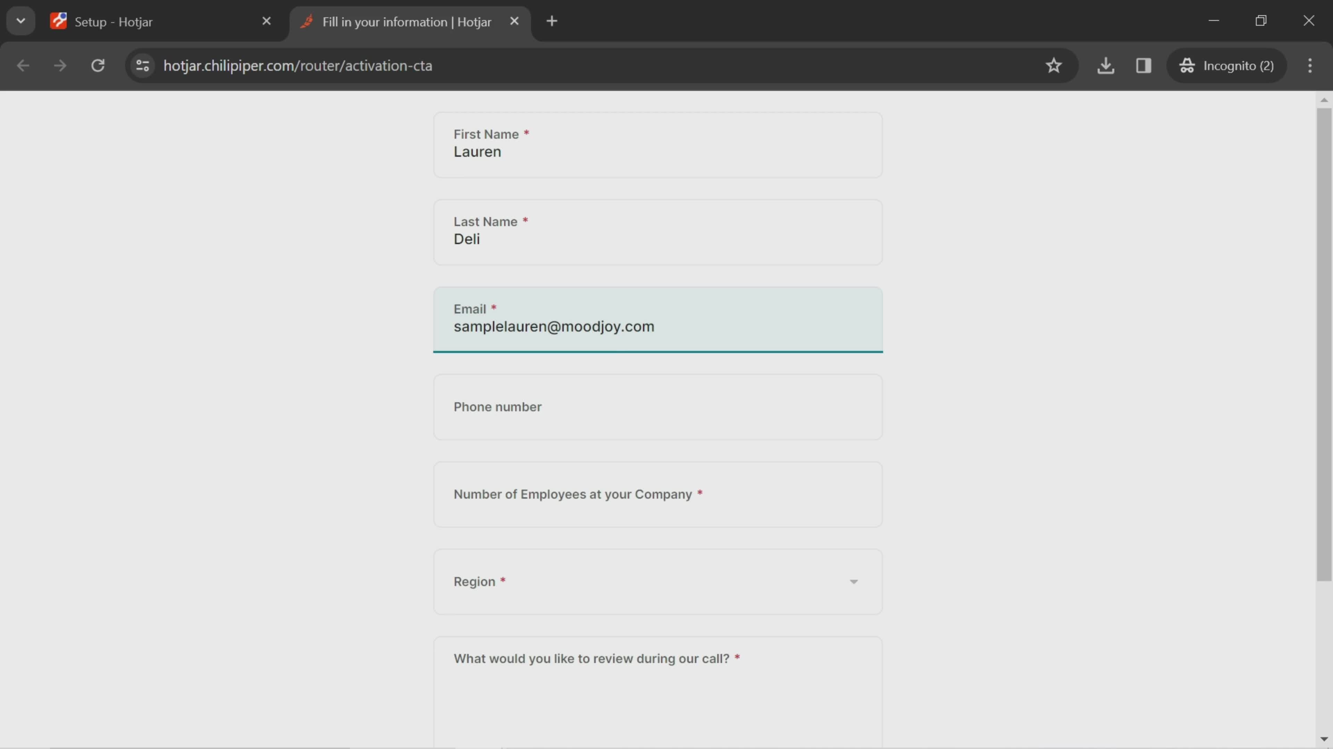The height and width of the screenshot is (749, 1333).
Task: Click the Email field with samplelauren@moodjoy.com
Action: click(658, 320)
